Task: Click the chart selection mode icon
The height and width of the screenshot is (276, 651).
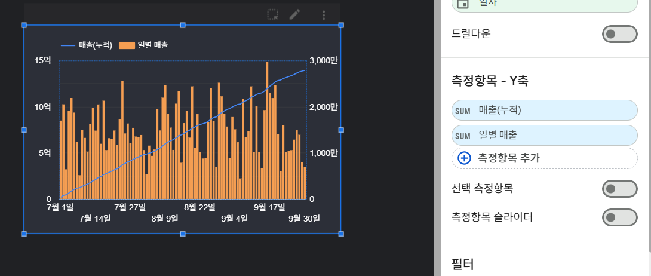Action: point(273,15)
